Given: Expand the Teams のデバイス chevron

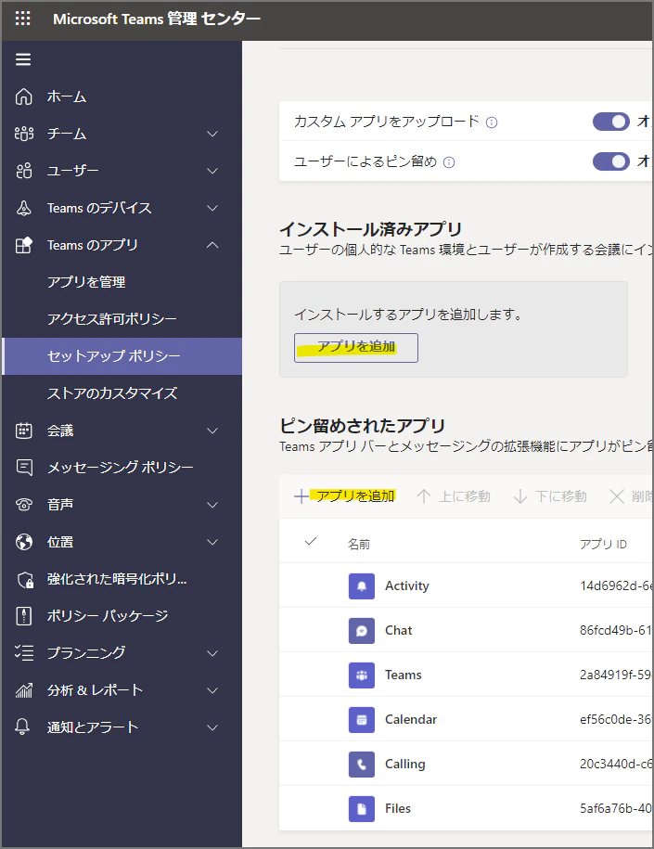Looking at the screenshot, I should tap(212, 208).
